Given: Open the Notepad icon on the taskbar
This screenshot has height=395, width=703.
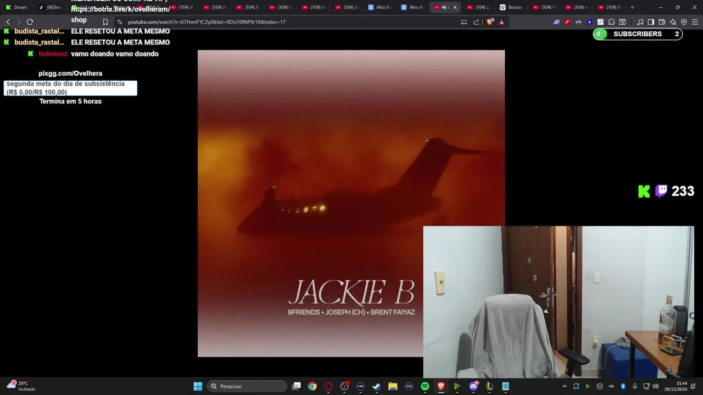Looking at the screenshot, I should 505,386.
